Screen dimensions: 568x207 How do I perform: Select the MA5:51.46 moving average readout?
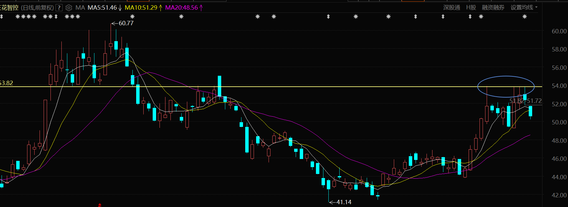click(x=102, y=7)
